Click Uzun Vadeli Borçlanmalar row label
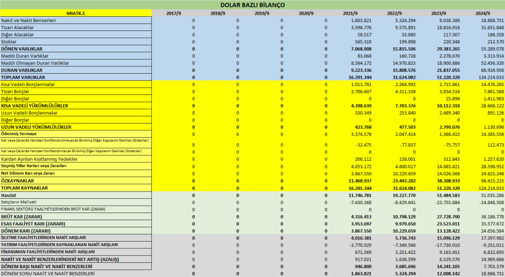This screenshot has height=277, width=505. pos(29,113)
